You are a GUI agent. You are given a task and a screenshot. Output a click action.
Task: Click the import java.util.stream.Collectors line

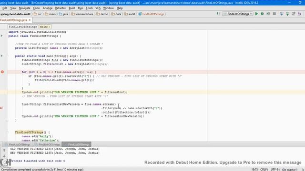(37, 32)
